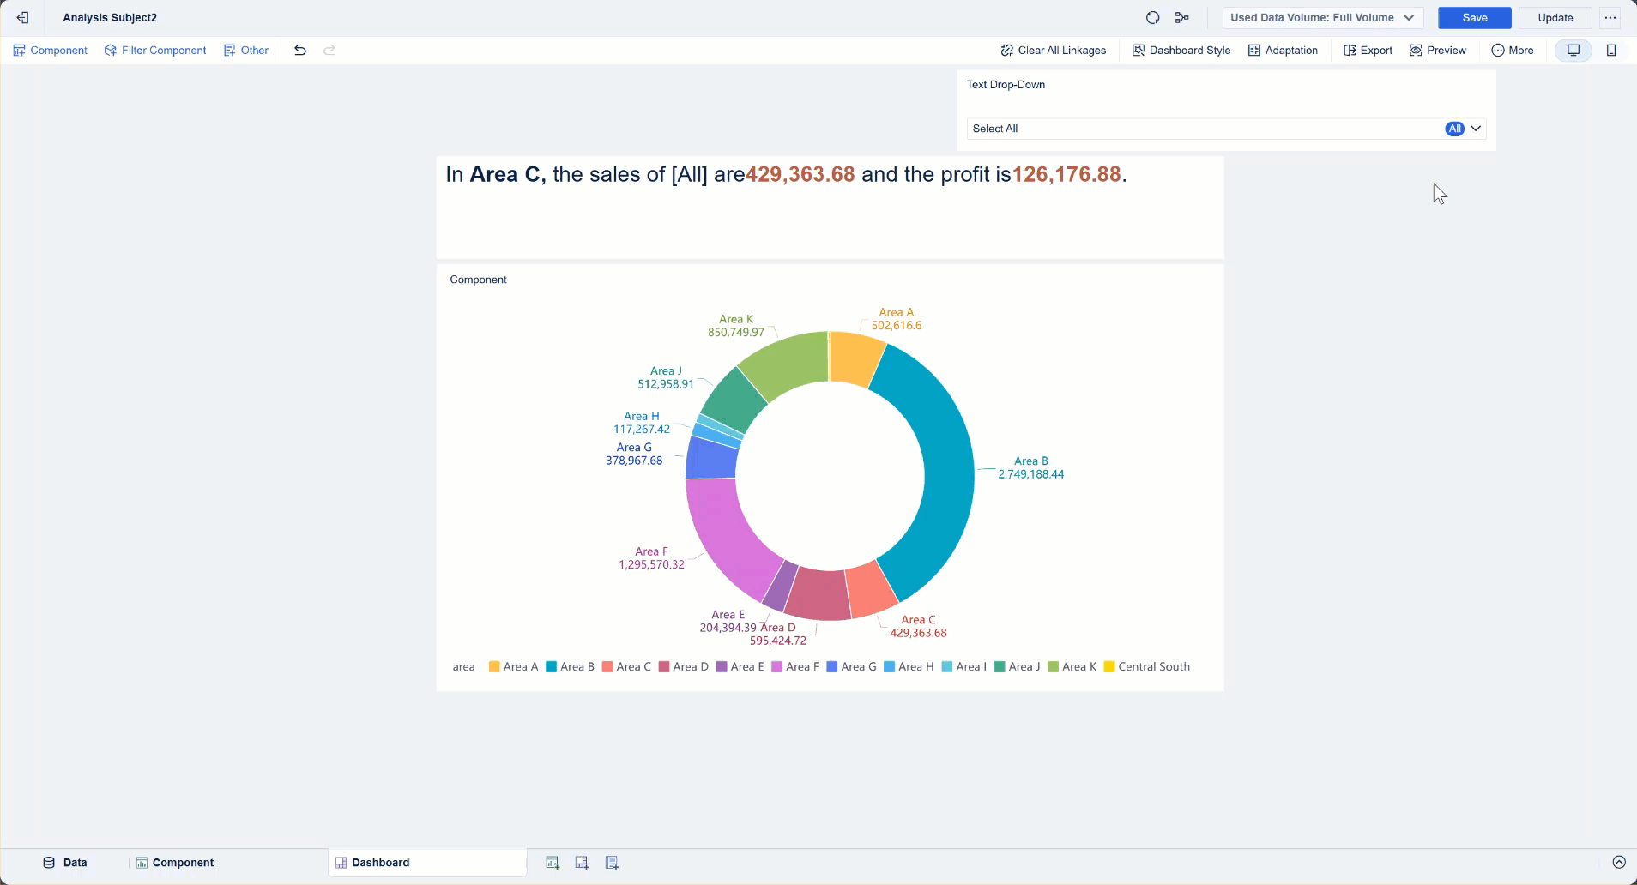
Task: Click the Analysis Subject2 title
Action: (x=110, y=17)
